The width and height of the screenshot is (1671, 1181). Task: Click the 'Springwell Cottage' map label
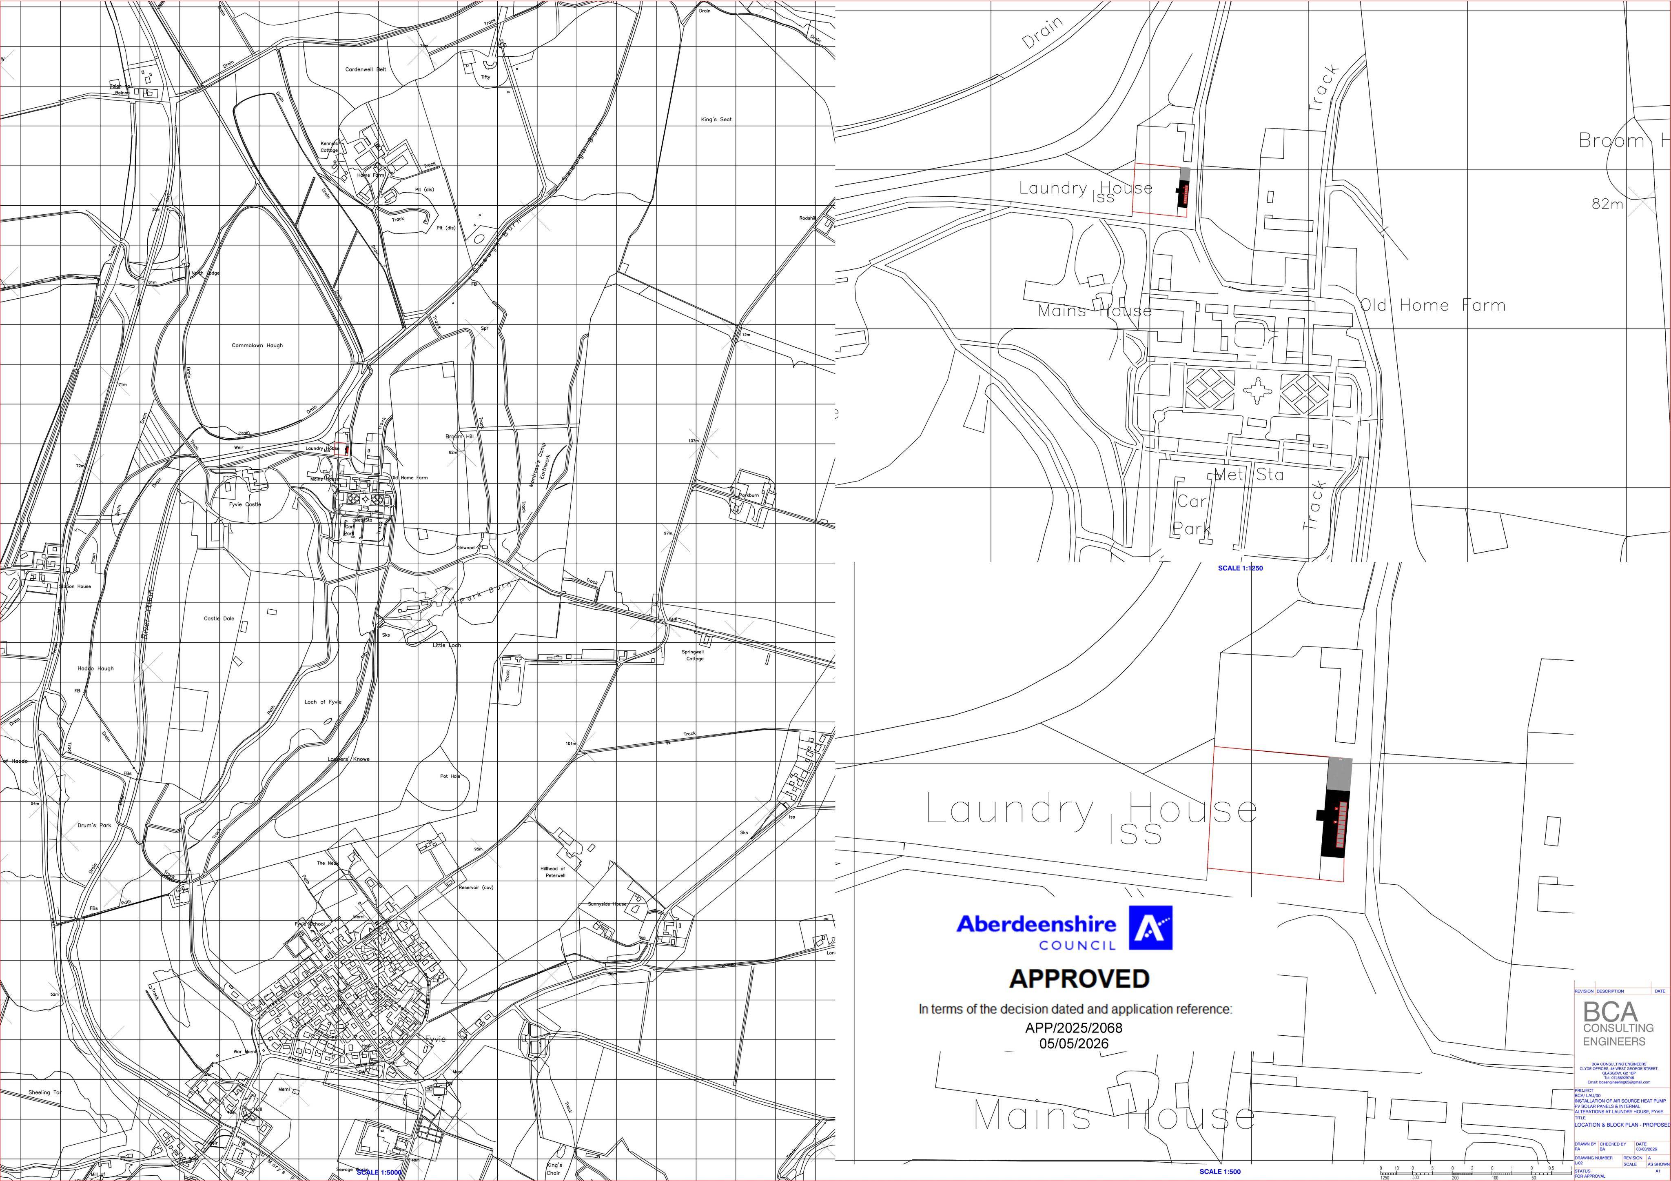coord(694,655)
